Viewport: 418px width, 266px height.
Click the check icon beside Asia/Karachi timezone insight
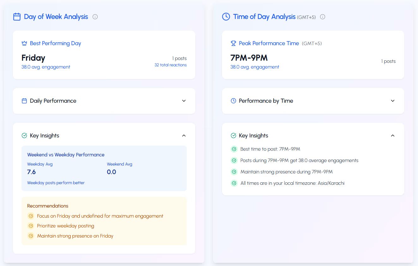click(x=234, y=183)
